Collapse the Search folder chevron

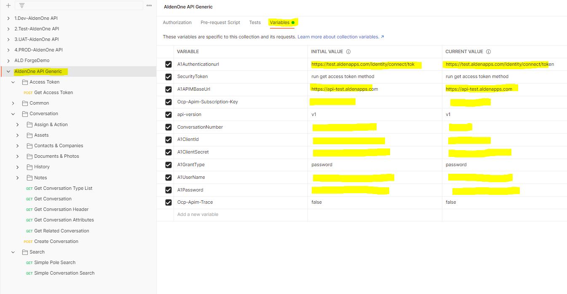pos(13,252)
